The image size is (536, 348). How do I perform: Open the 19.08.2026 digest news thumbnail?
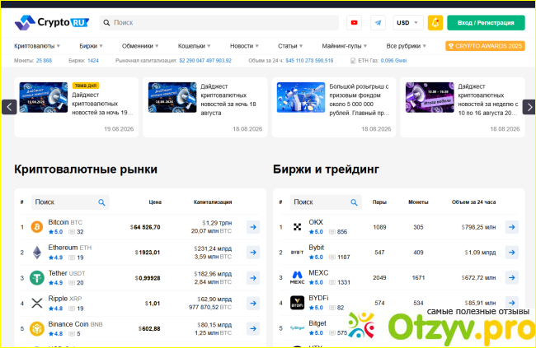pos(44,97)
